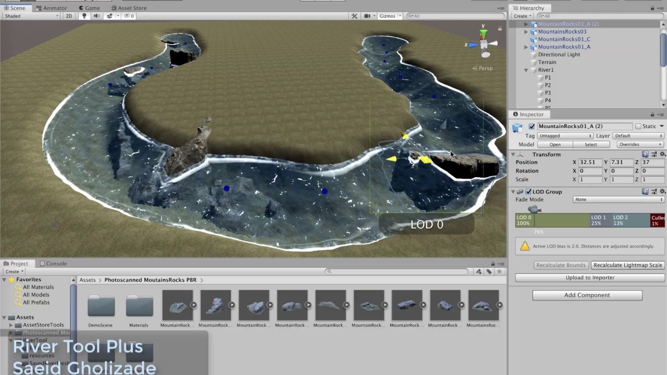Lock the Project panel

click(493, 264)
